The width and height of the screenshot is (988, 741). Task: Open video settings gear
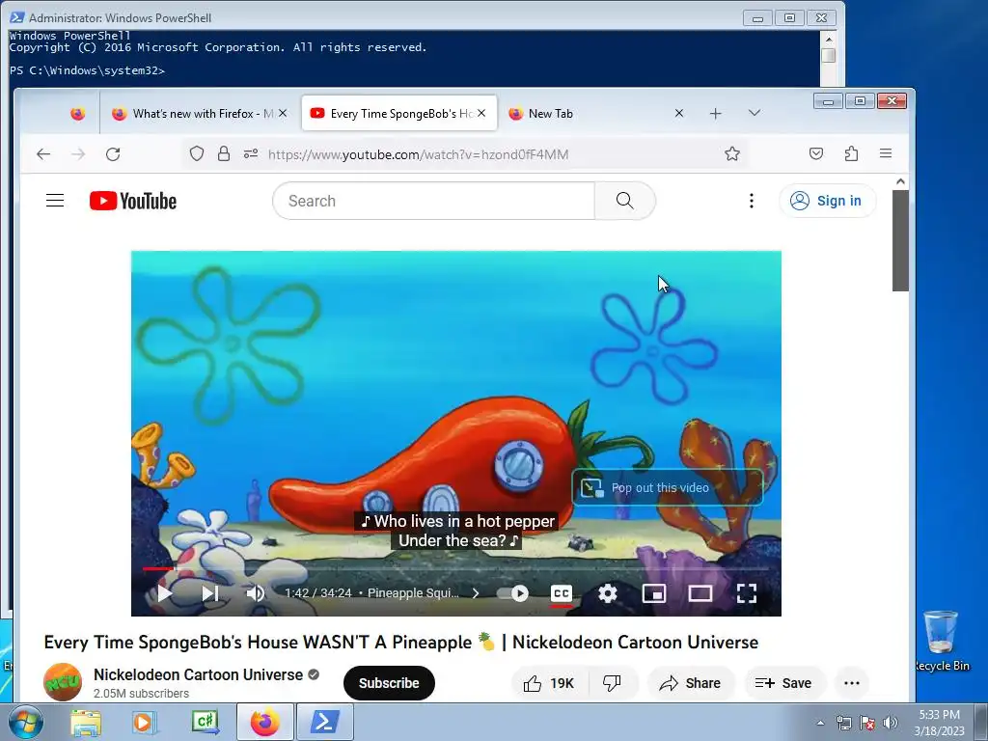tap(608, 593)
